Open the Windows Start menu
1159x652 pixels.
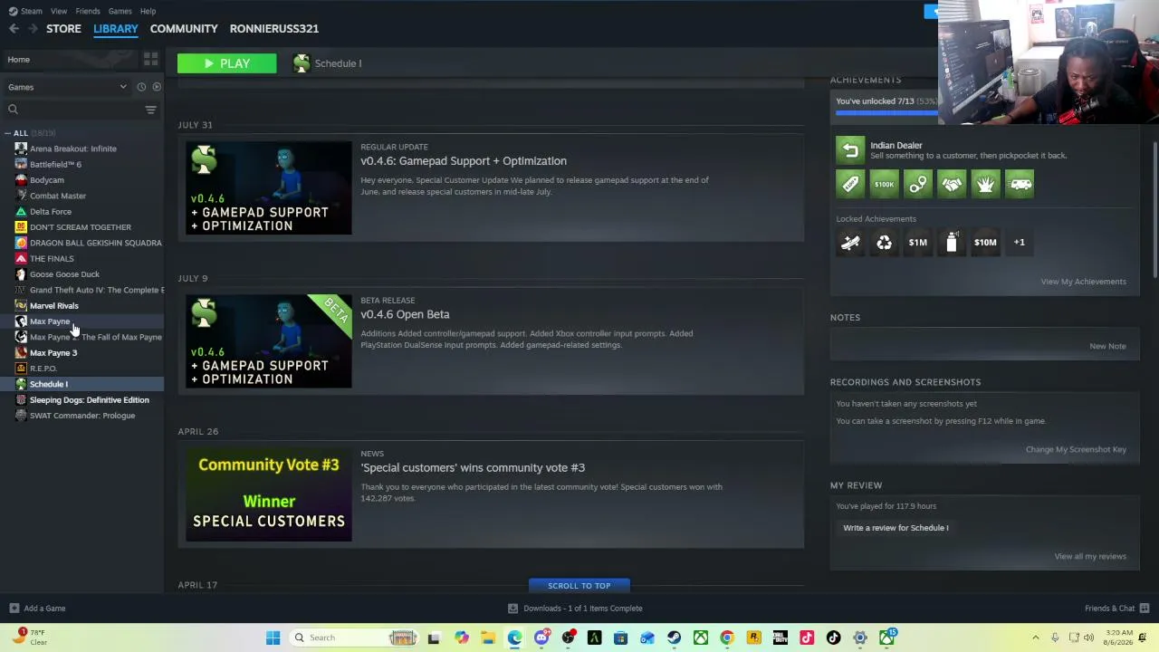(x=273, y=638)
